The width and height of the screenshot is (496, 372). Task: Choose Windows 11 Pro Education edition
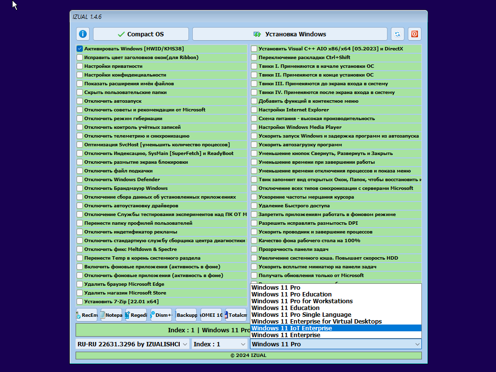[336, 294]
